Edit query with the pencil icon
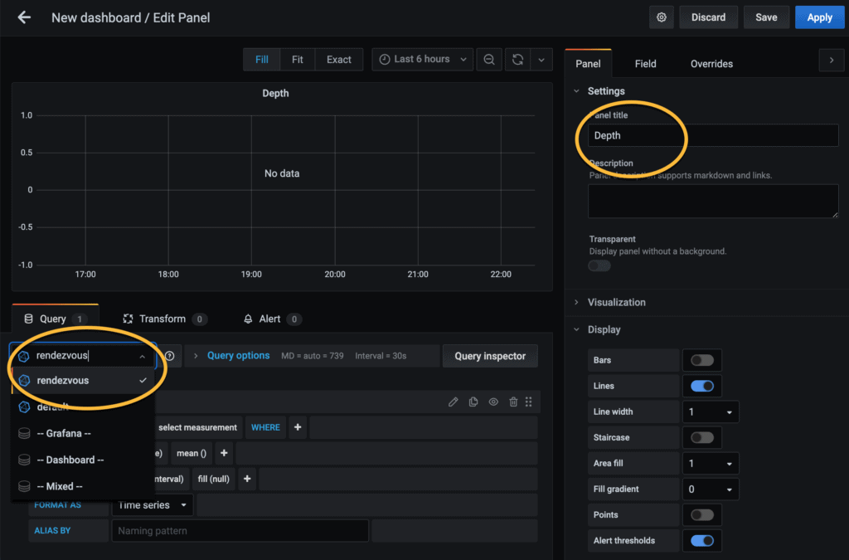The width and height of the screenshot is (849, 560). point(454,402)
